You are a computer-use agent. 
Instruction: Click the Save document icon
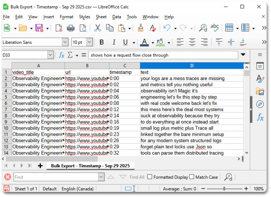[x=39, y=28]
